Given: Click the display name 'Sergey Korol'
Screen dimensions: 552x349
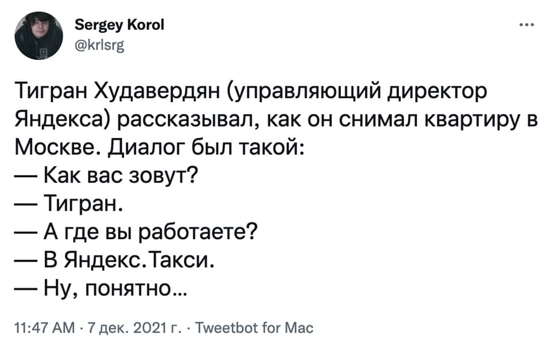Looking at the screenshot, I should 120,24.
